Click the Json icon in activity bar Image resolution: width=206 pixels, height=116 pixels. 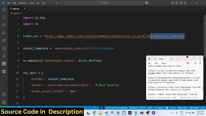point(4,72)
